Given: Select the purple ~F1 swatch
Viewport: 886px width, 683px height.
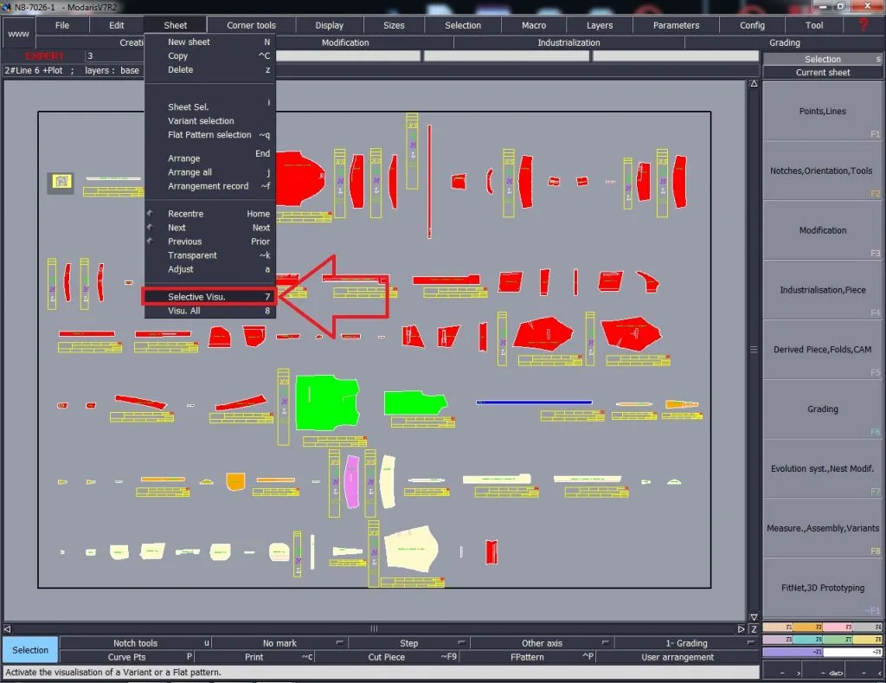Looking at the screenshot, I should 793,652.
